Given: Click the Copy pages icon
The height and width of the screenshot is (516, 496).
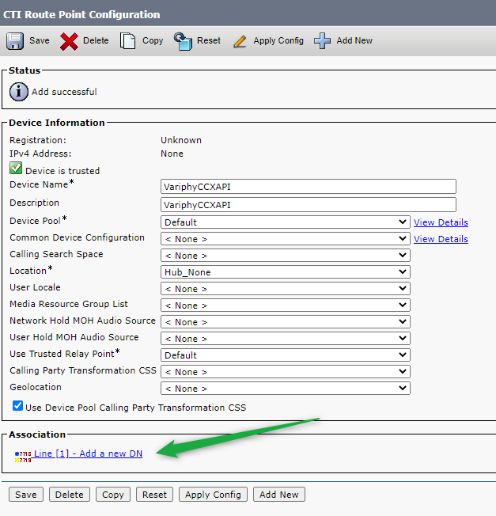Looking at the screenshot, I should point(127,41).
